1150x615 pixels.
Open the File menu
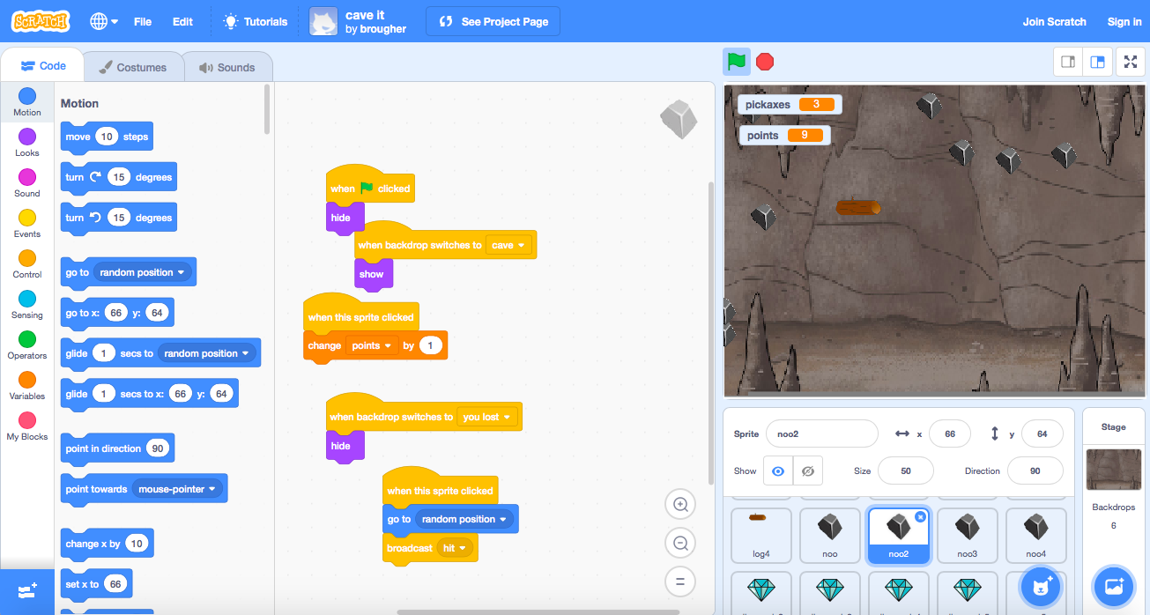click(x=143, y=21)
